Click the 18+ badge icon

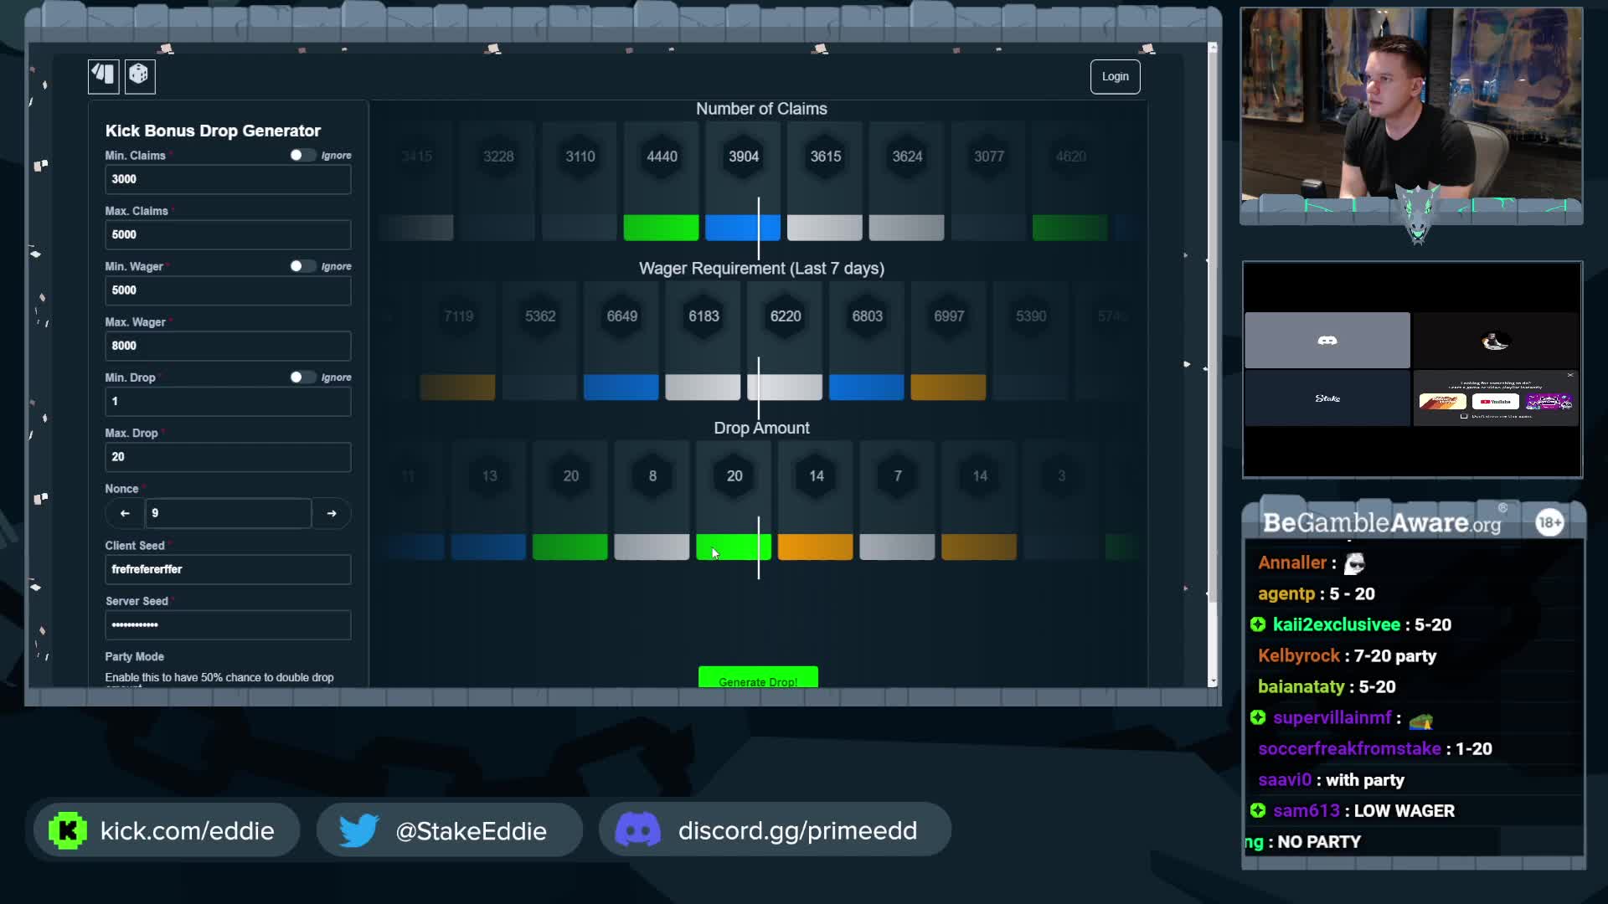[1549, 522]
